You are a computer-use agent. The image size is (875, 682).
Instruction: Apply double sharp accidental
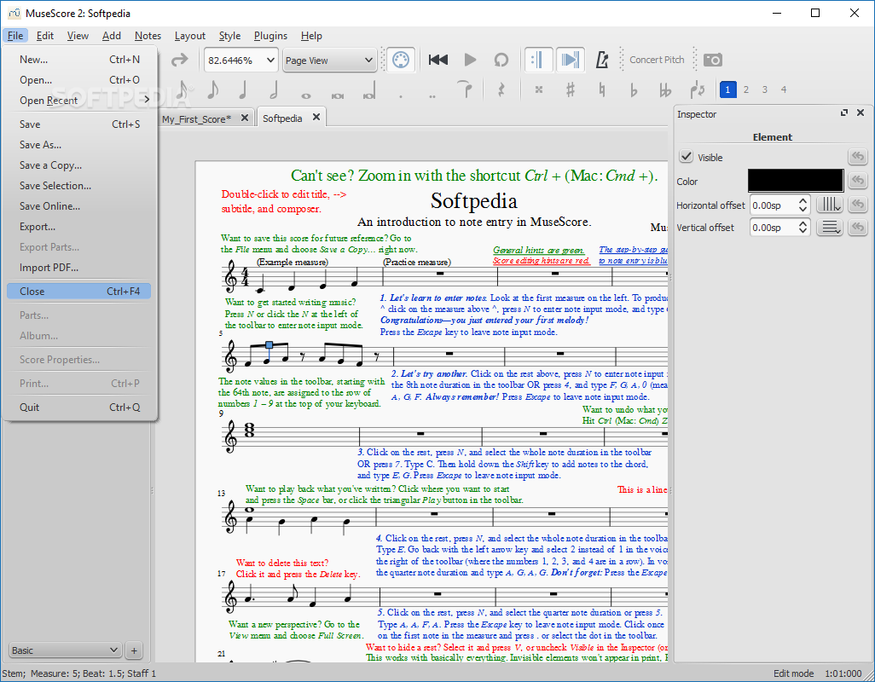click(x=538, y=90)
